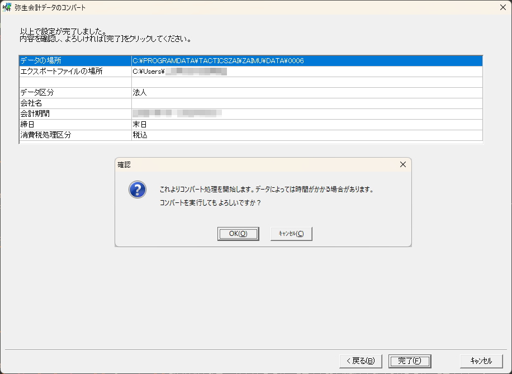The image size is (512, 374).
Task: Click the 法人 value cell
Action: [x=307, y=92]
